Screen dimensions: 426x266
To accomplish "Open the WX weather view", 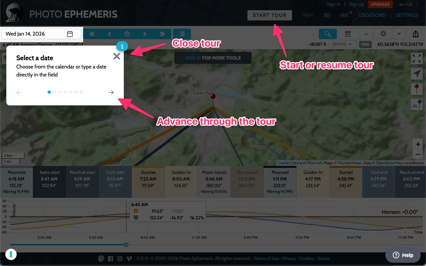I will click(344, 15).
